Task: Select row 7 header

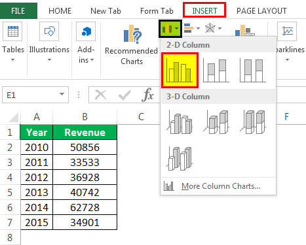Action: (10, 222)
